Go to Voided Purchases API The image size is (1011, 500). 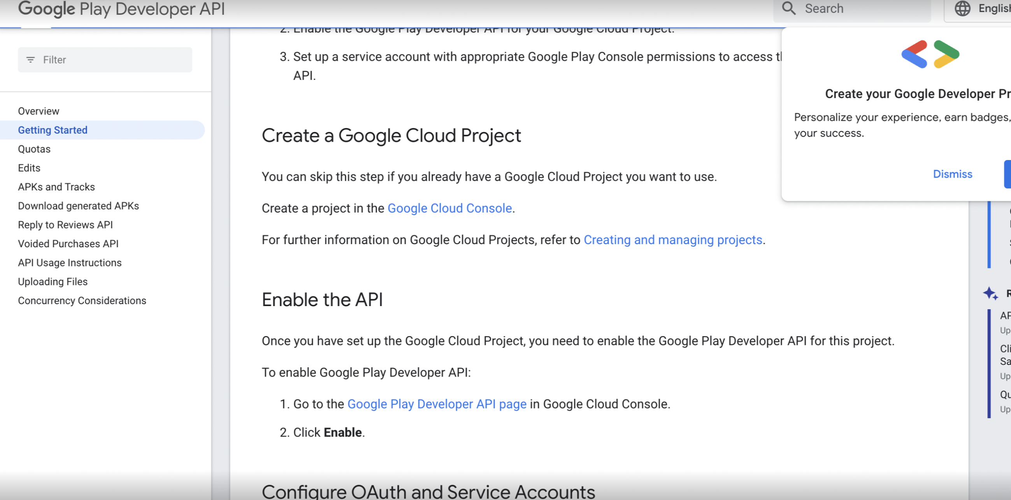tap(68, 244)
